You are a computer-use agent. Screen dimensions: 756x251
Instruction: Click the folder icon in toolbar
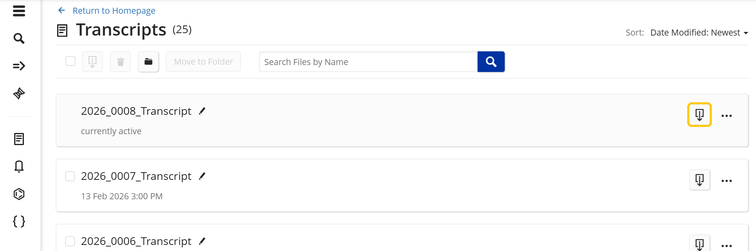[x=149, y=62]
